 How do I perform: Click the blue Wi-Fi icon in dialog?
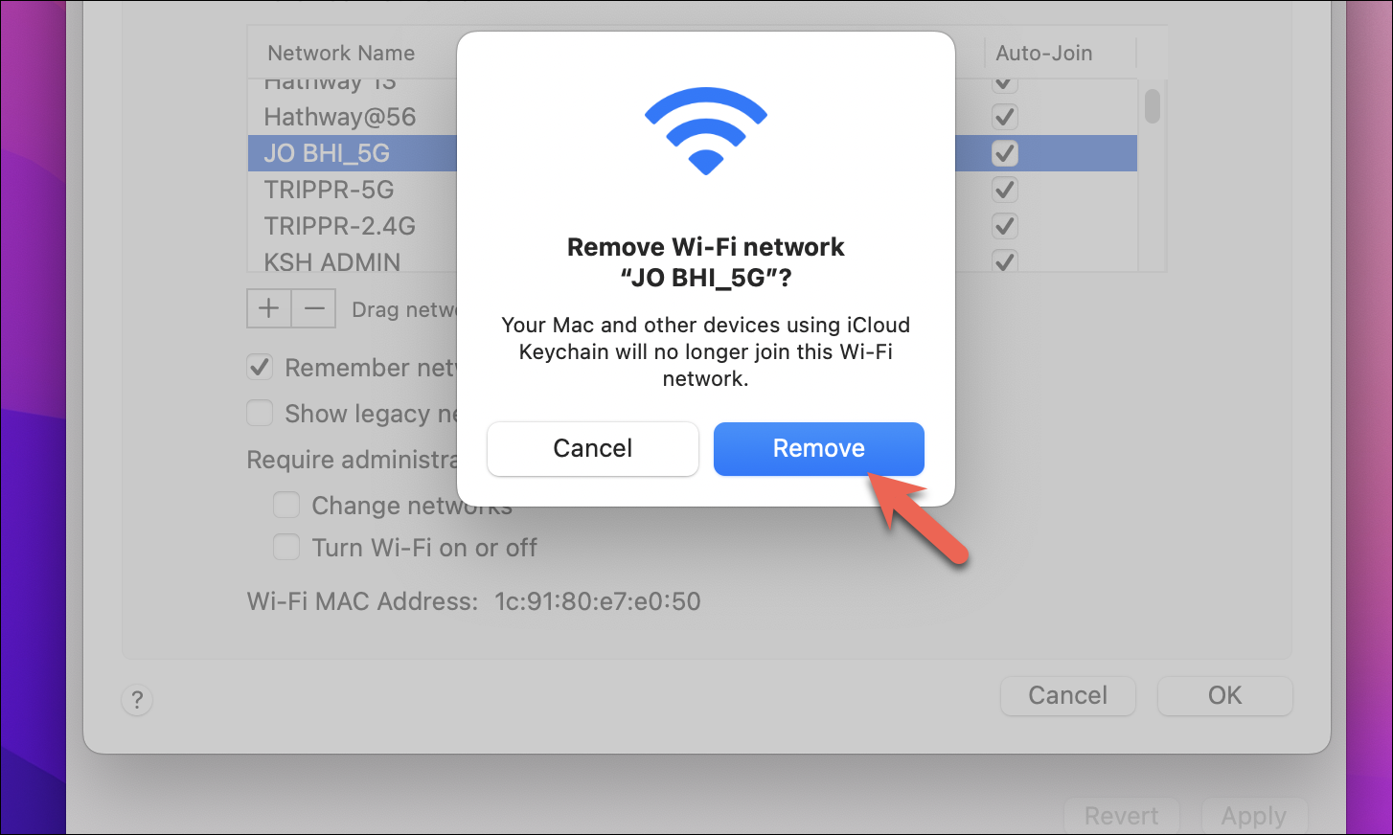[706, 131]
